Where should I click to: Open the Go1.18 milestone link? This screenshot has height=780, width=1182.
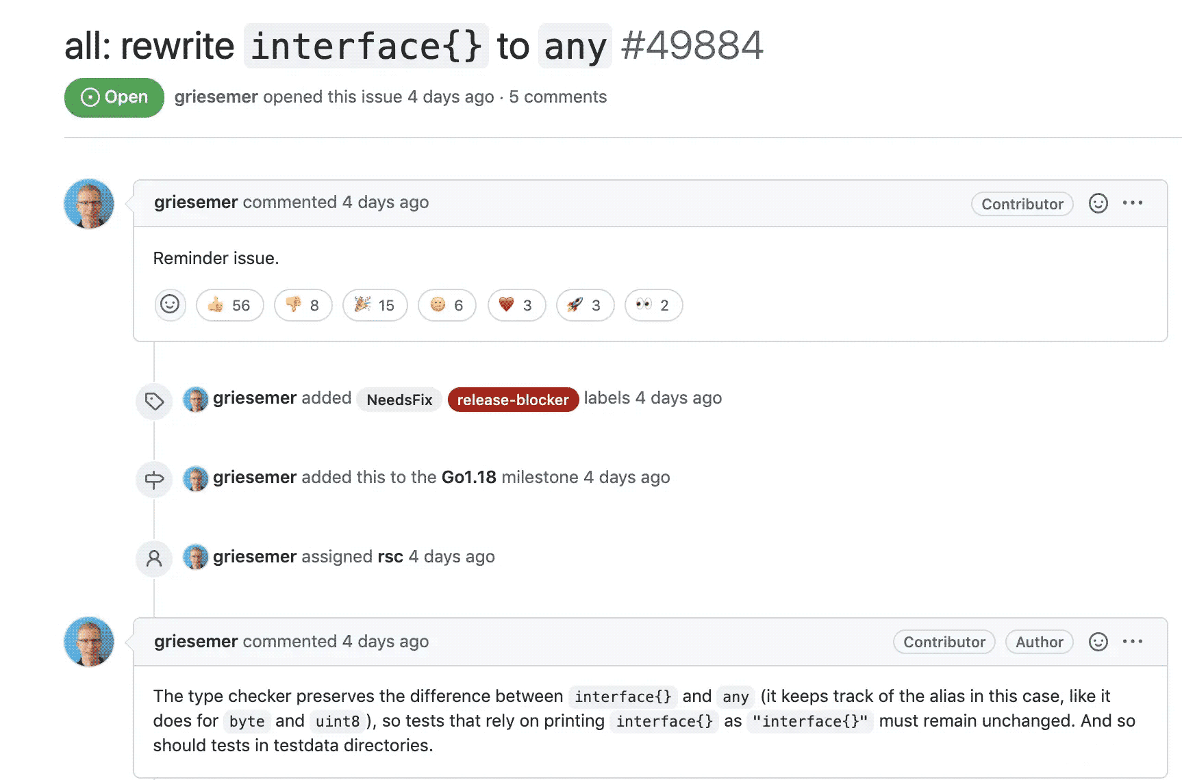[x=468, y=478]
